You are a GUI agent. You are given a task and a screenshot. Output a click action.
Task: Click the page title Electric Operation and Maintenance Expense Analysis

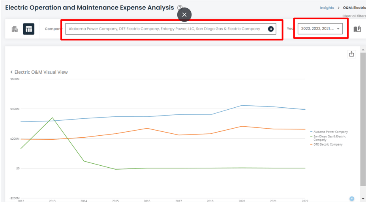(x=89, y=7)
